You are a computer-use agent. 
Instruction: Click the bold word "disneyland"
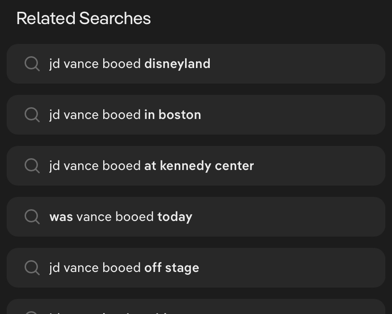[x=177, y=64]
